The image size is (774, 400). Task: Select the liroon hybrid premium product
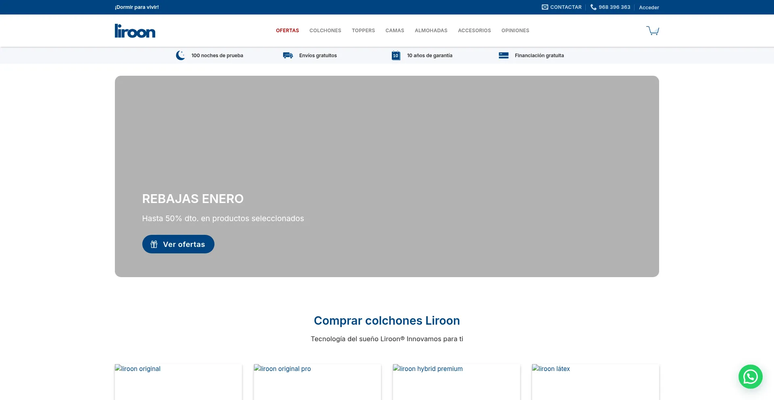point(456,382)
